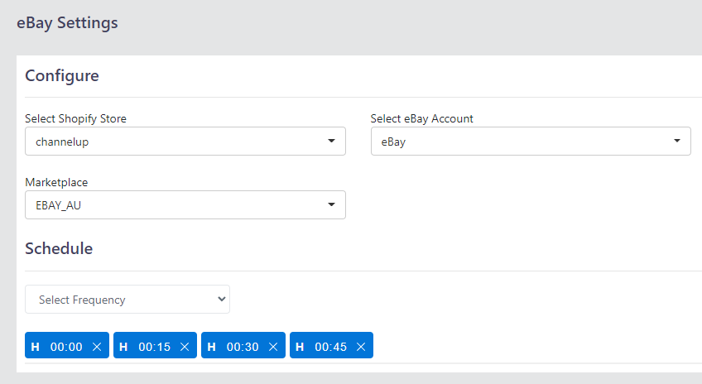Click the Select eBay Account label

(421, 118)
